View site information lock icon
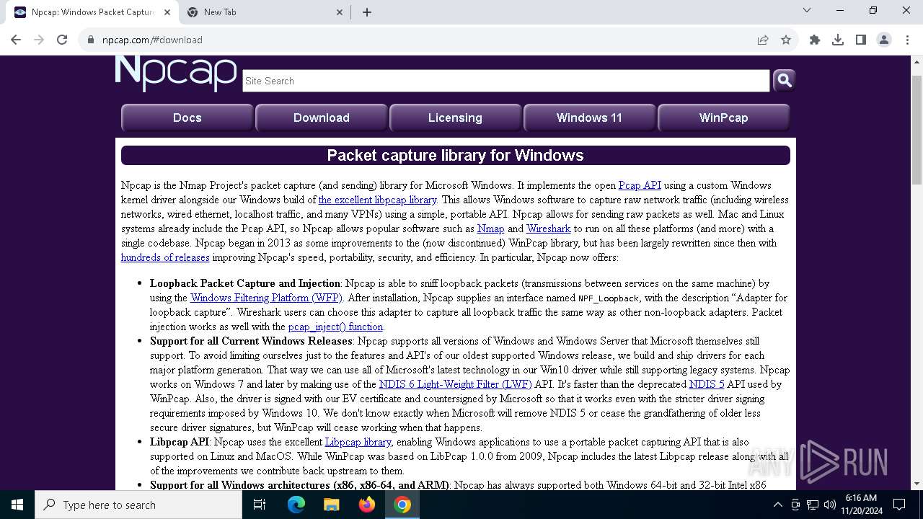Image resolution: width=923 pixels, height=519 pixels. pos(91,40)
